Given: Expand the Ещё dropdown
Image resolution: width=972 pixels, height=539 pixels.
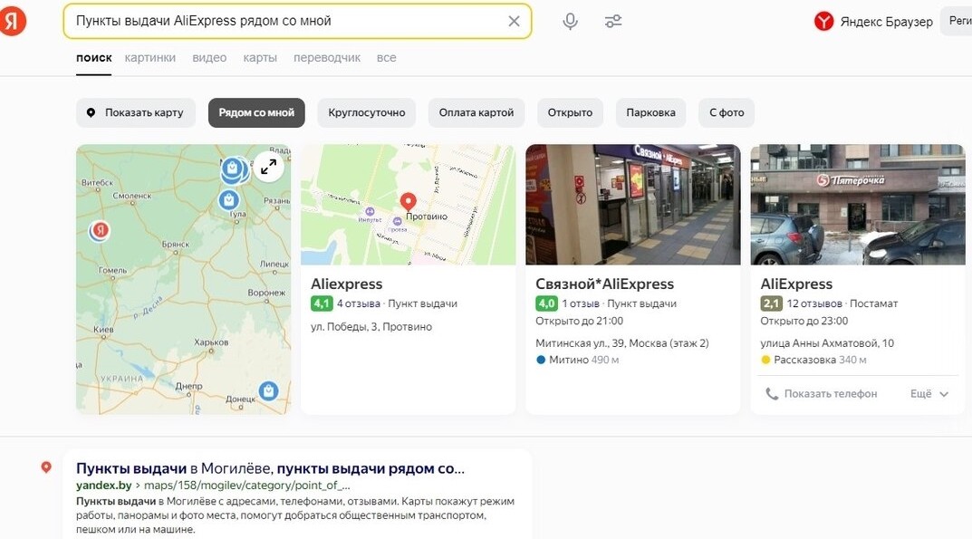Looking at the screenshot, I should click(x=929, y=394).
